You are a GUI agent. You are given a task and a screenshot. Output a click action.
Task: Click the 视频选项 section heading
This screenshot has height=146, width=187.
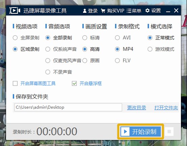pyautogui.click(x=27, y=26)
